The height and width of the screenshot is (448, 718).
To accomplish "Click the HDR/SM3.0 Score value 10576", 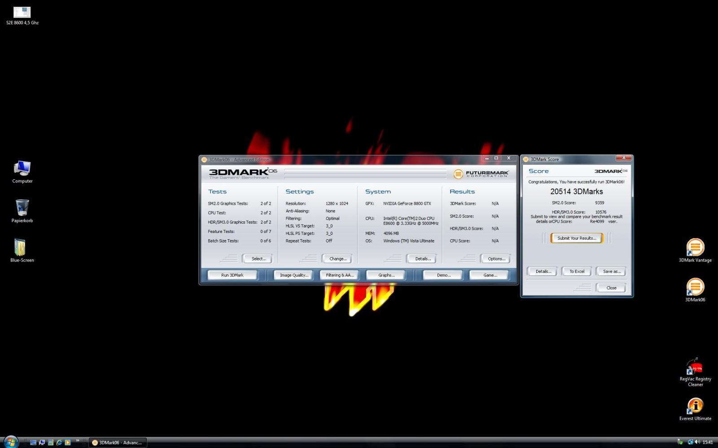I will click(601, 212).
